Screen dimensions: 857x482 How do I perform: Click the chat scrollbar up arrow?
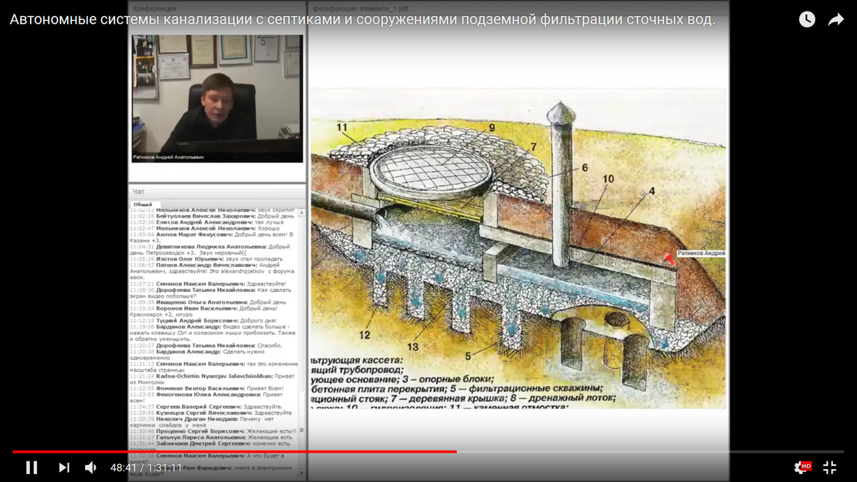(302, 211)
